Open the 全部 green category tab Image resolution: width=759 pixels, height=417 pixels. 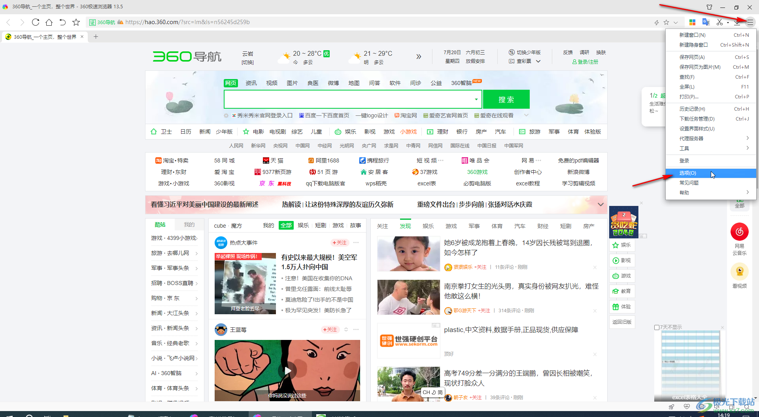tap(286, 225)
